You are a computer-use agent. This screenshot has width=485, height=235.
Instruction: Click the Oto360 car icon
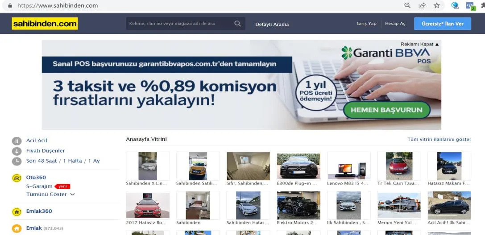(17, 178)
